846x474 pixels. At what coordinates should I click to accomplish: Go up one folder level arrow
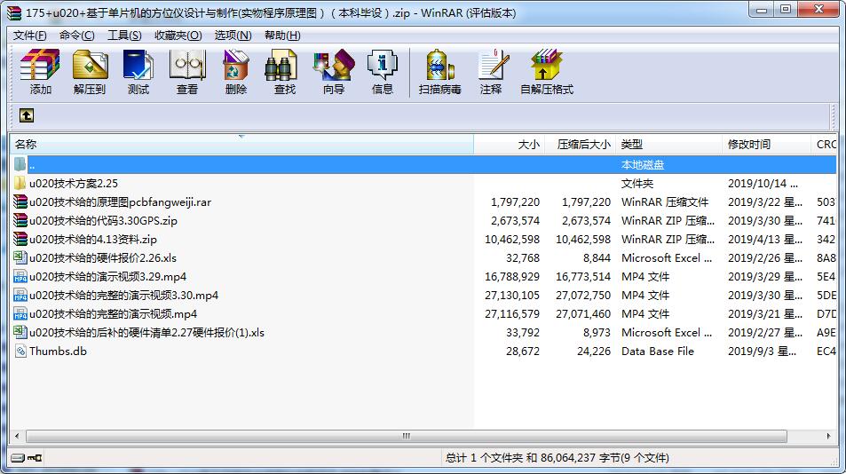27,115
